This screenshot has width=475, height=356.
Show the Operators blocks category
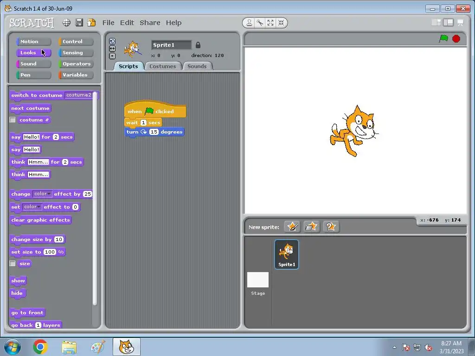click(76, 64)
